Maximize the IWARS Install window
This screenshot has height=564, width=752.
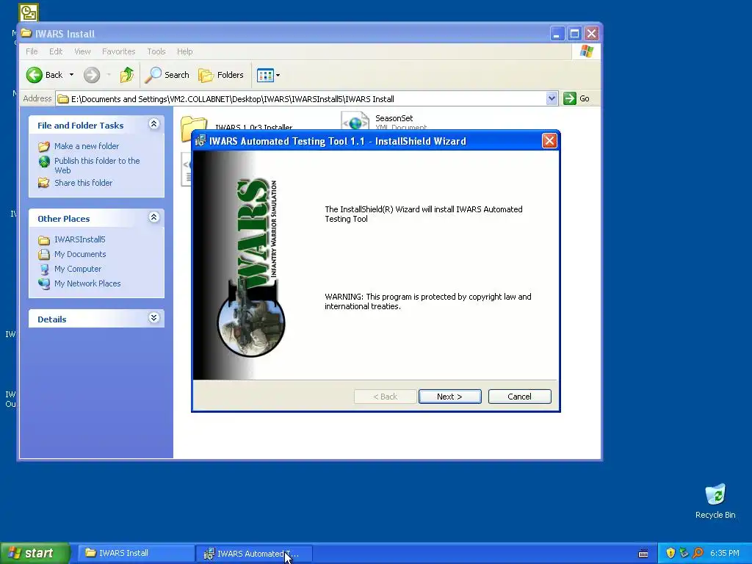point(574,34)
